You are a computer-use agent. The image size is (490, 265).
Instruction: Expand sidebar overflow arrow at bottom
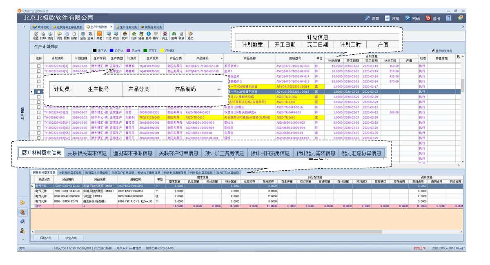coord(23,239)
